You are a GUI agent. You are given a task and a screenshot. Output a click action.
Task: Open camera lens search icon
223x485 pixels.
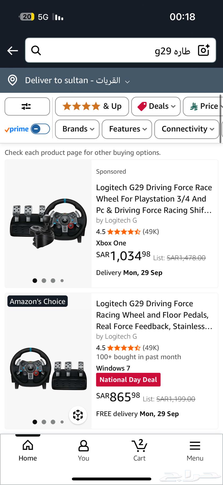[204, 50]
